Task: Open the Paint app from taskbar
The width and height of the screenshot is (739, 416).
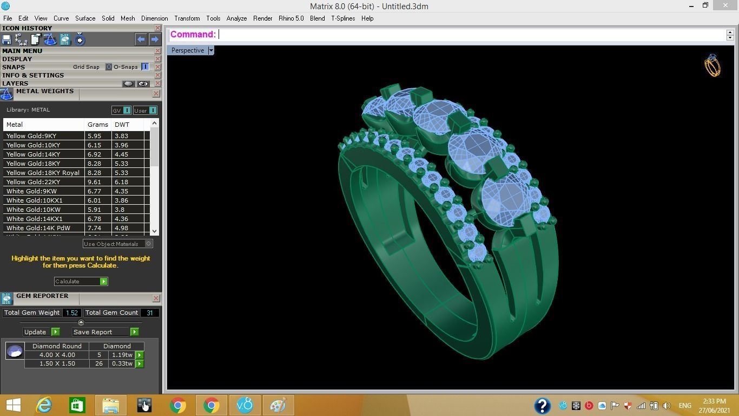Action: [278, 405]
